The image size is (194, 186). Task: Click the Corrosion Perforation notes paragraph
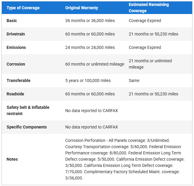click(x=125, y=159)
